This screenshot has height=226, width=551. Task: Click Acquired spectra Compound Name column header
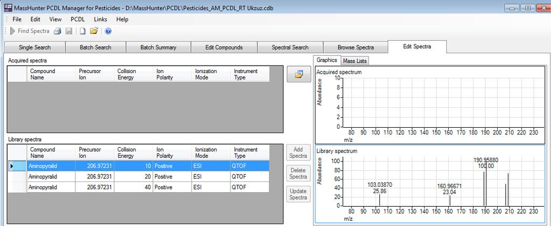[x=51, y=74]
